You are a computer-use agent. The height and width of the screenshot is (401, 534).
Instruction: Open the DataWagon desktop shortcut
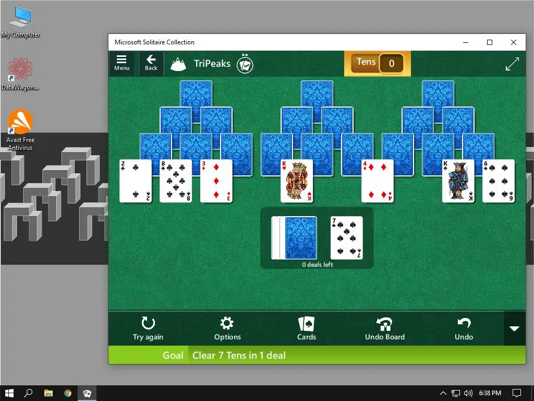pyautogui.click(x=20, y=74)
